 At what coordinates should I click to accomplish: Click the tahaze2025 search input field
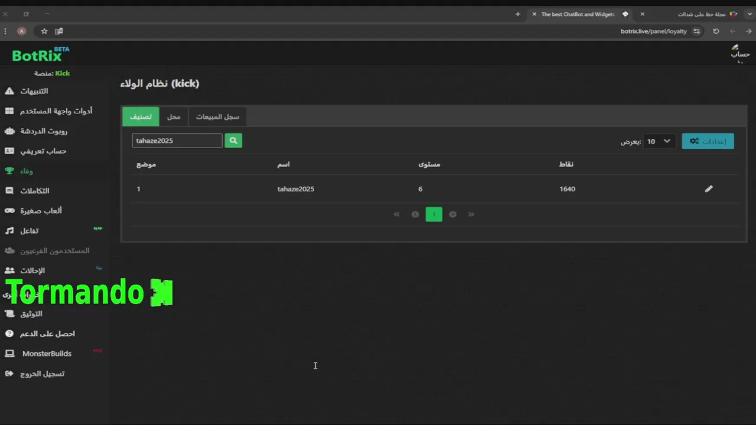click(177, 140)
